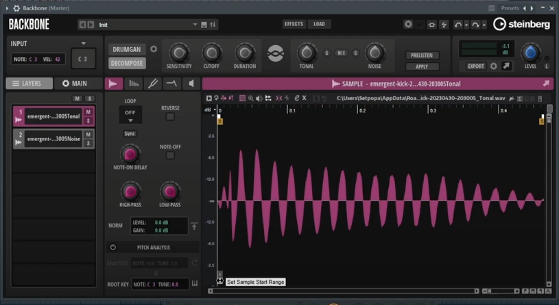The image size is (559, 305).
Task: Load the previous preset with the left arrow
Action: [82, 25]
